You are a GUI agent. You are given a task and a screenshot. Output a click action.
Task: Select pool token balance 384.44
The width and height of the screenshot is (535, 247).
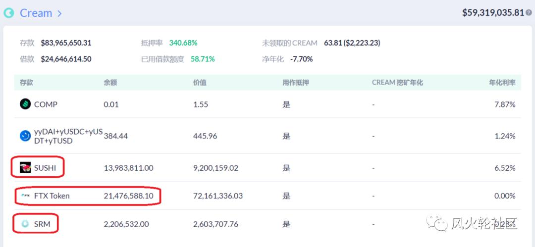(115, 136)
